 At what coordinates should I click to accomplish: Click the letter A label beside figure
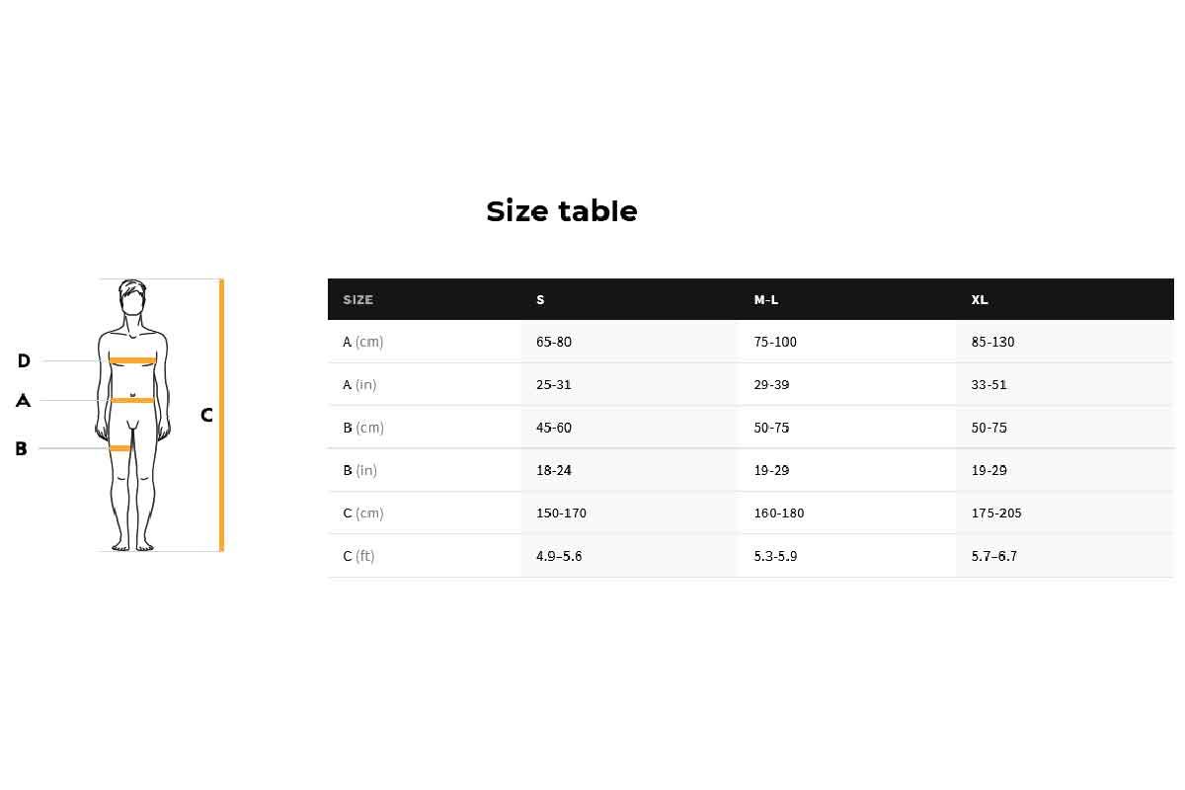tap(23, 401)
